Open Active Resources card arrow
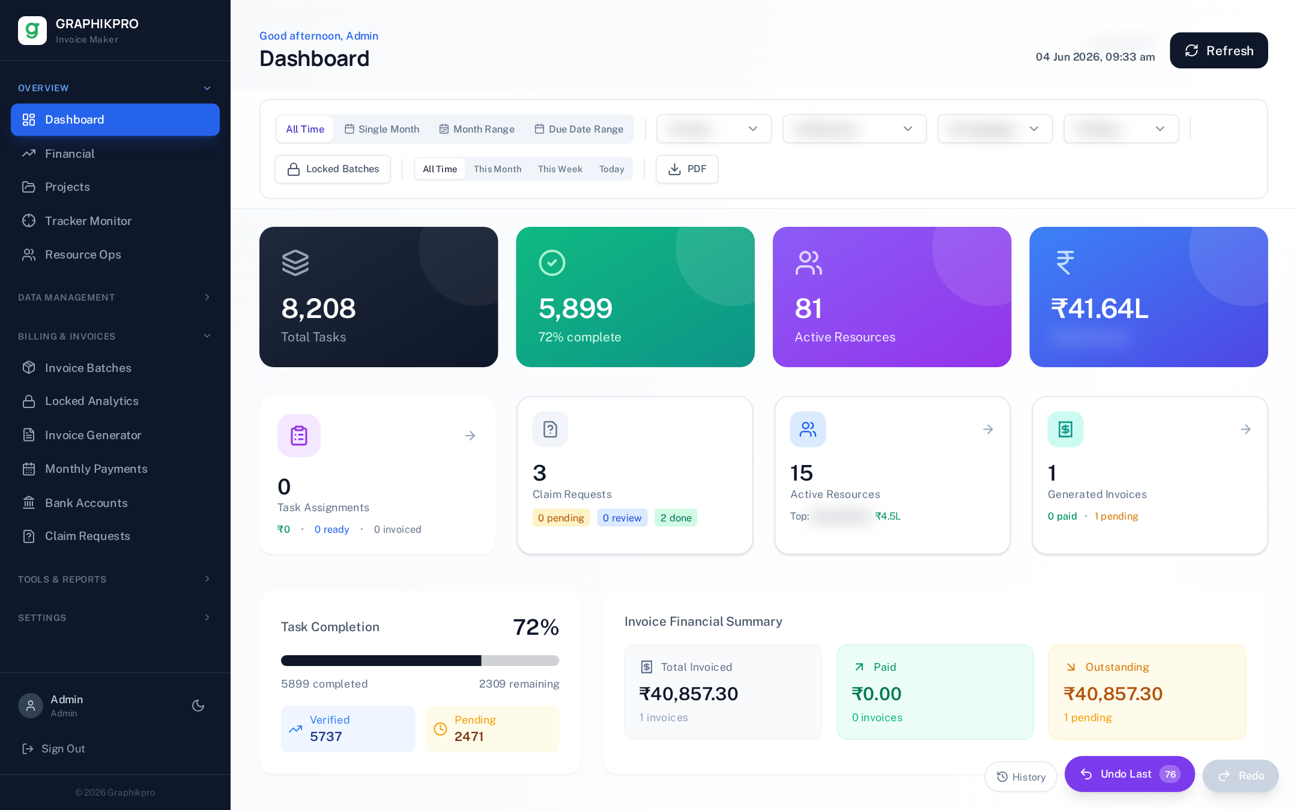Image resolution: width=1297 pixels, height=810 pixels. (x=988, y=430)
